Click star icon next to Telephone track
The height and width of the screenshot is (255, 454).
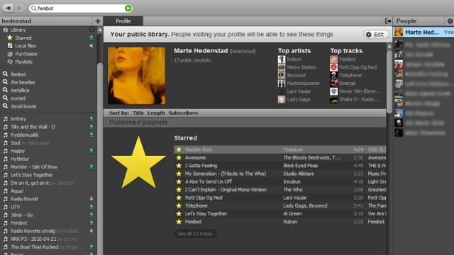[179, 206]
